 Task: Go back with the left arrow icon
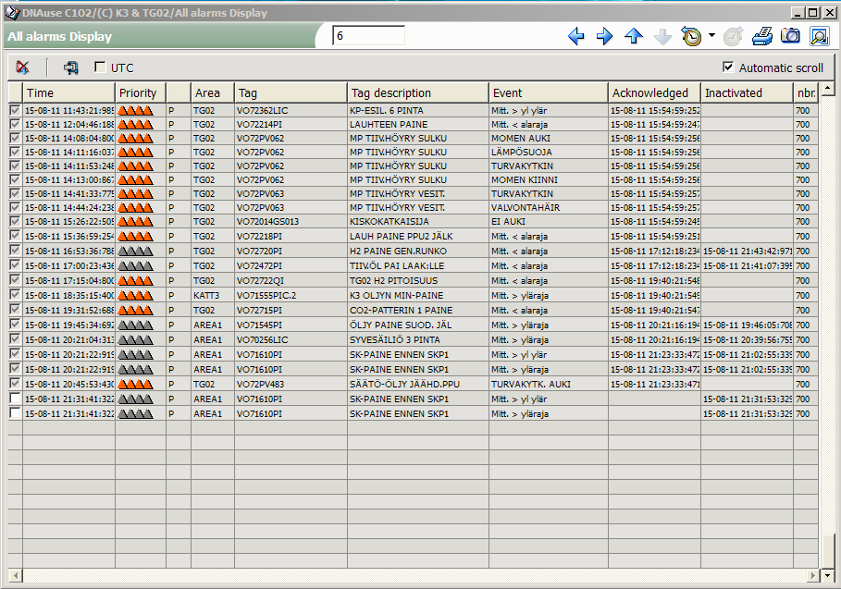576,36
